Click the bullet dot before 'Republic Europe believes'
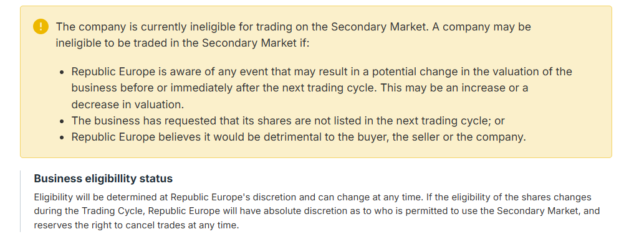This screenshot has width=629, height=247. click(x=61, y=137)
